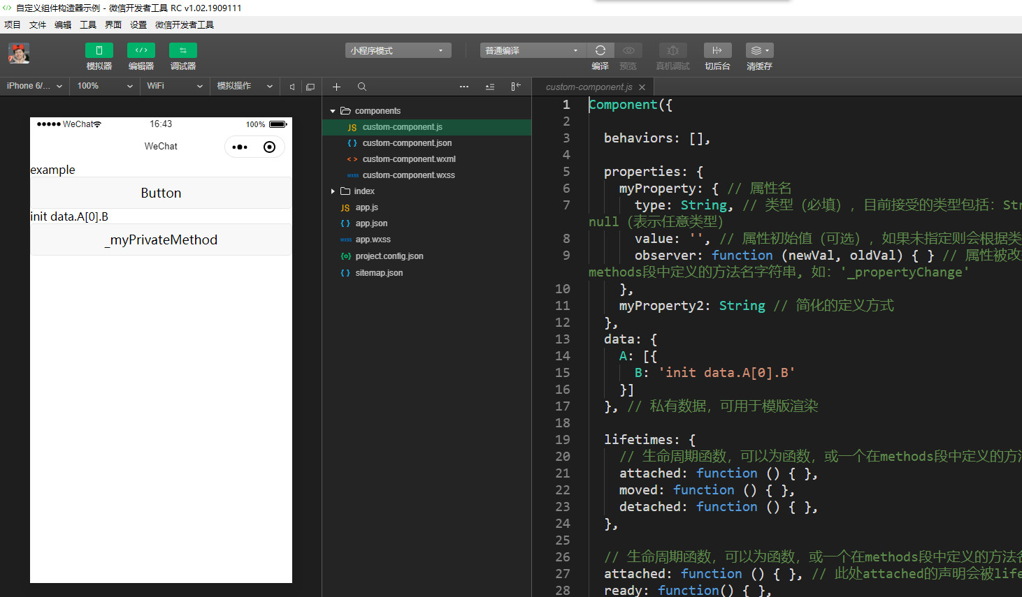Click 'example' text in simulator

[x=52, y=170]
